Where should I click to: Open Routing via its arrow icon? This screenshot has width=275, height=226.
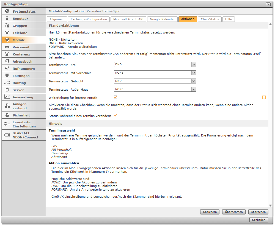click(x=7, y=83)
